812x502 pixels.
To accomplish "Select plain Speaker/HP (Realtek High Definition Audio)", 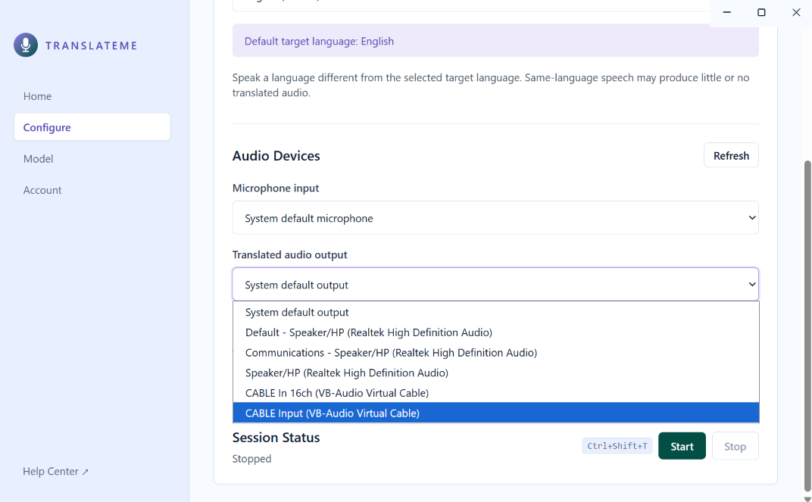I will pos(495,373).
